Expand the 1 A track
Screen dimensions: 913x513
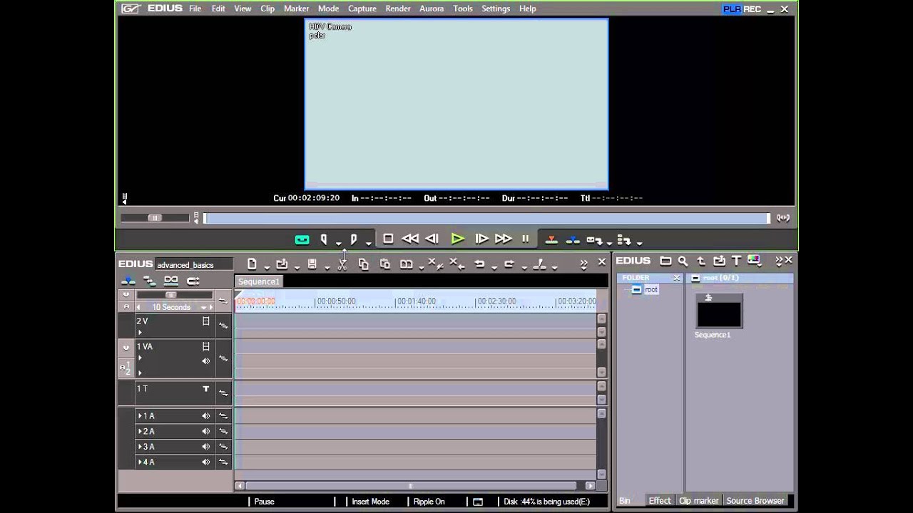[x=140, y=416]
